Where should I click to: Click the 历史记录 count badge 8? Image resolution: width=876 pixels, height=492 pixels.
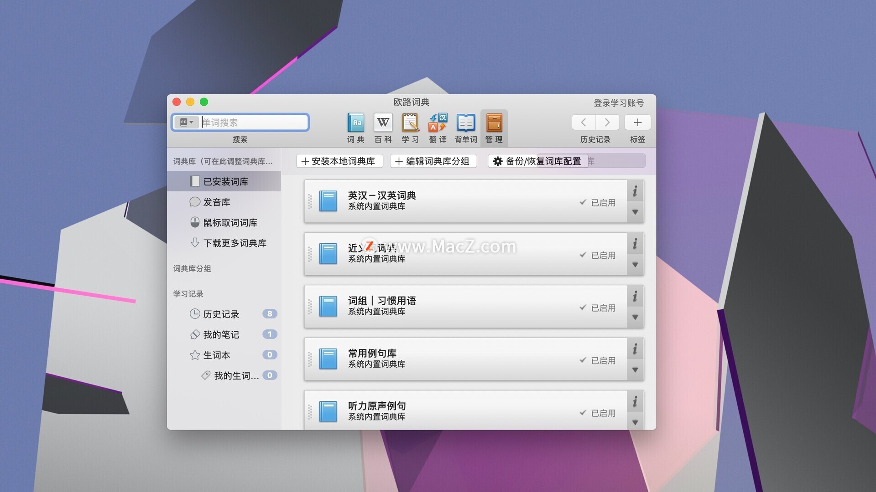coord(270,313)
